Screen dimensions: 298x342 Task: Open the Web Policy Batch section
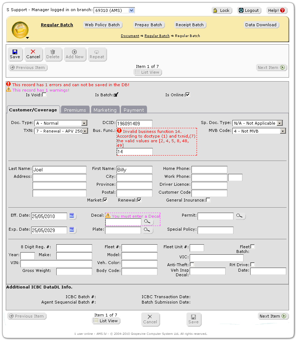coord(102,25)
